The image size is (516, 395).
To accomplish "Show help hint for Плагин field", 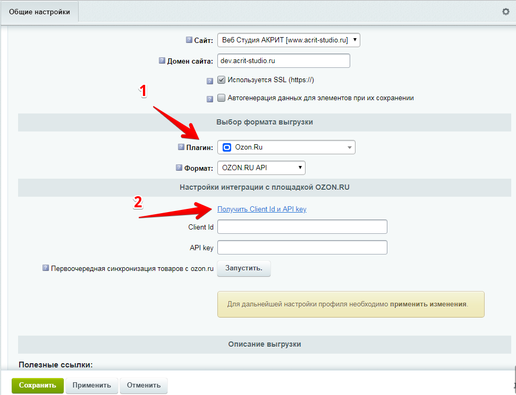I will 181,147.
